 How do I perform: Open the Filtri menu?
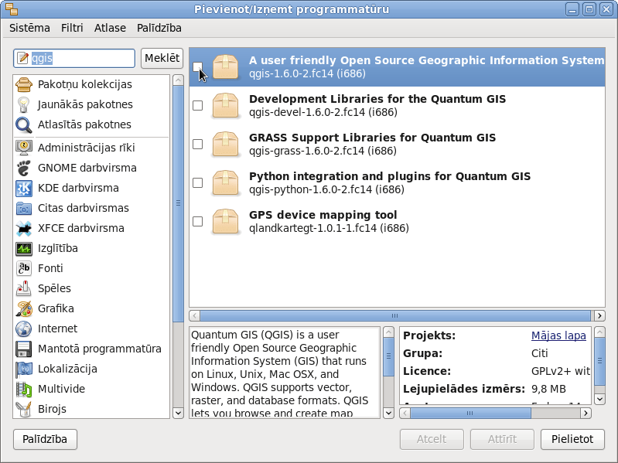(72, 28)
